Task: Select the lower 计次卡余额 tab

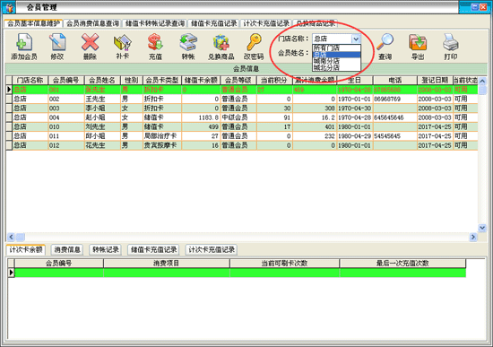Action: pos(26,250)
